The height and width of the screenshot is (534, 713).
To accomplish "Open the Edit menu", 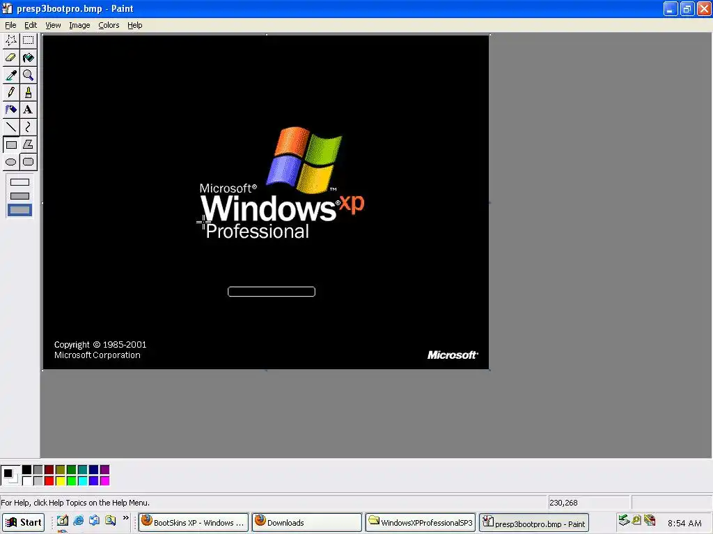I will click(31, 25).
